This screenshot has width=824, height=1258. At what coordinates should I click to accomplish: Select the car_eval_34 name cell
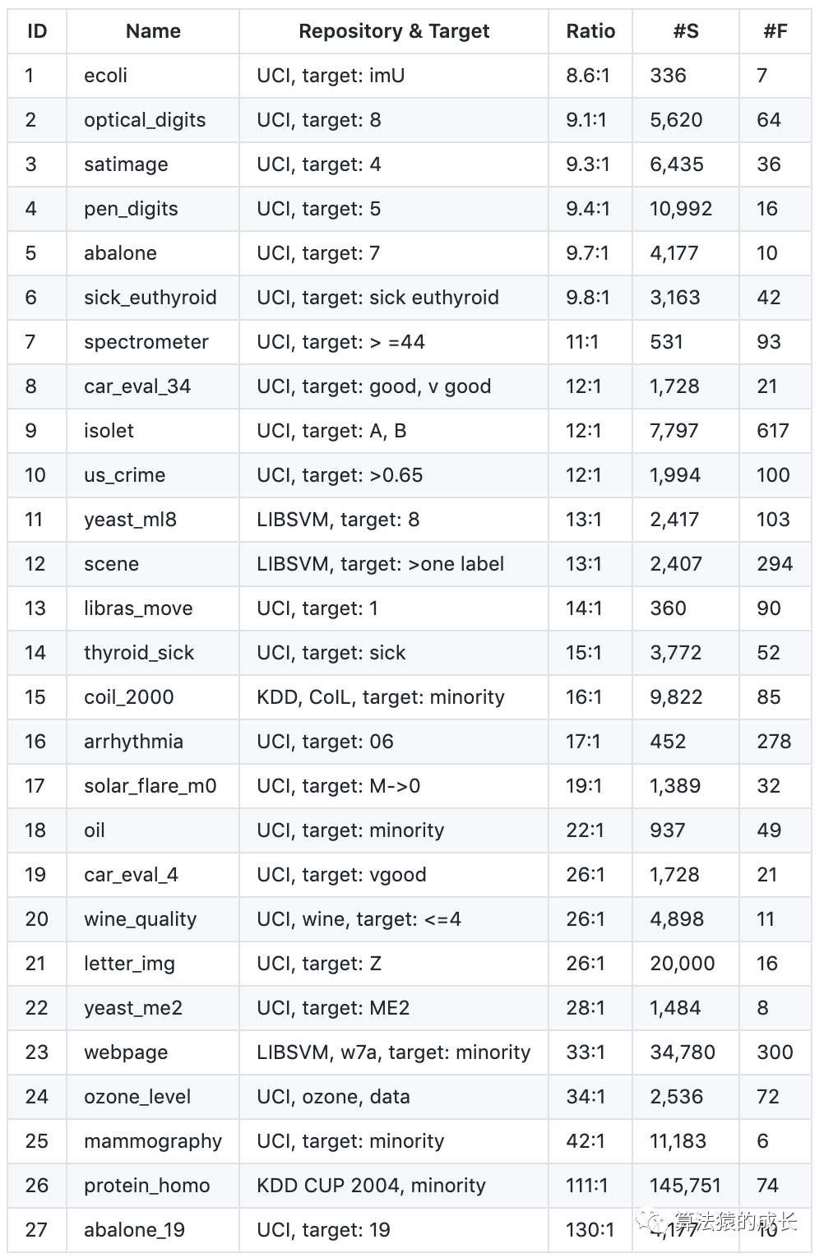[x=137, y=386]
